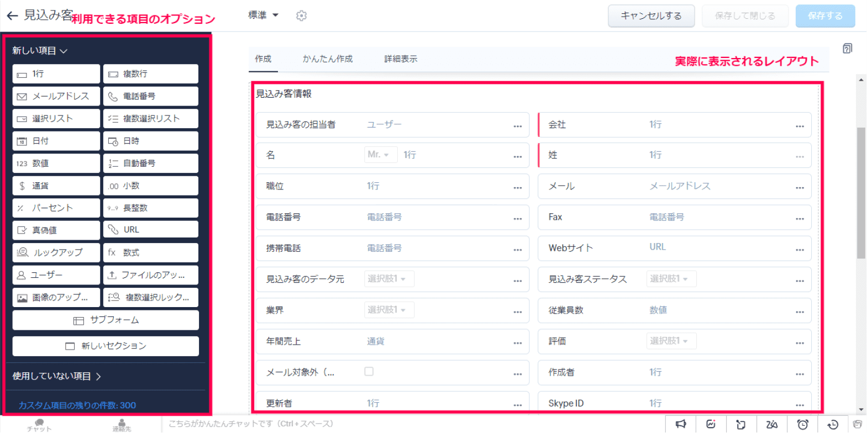Add a 画像のアップロード field

56,297
